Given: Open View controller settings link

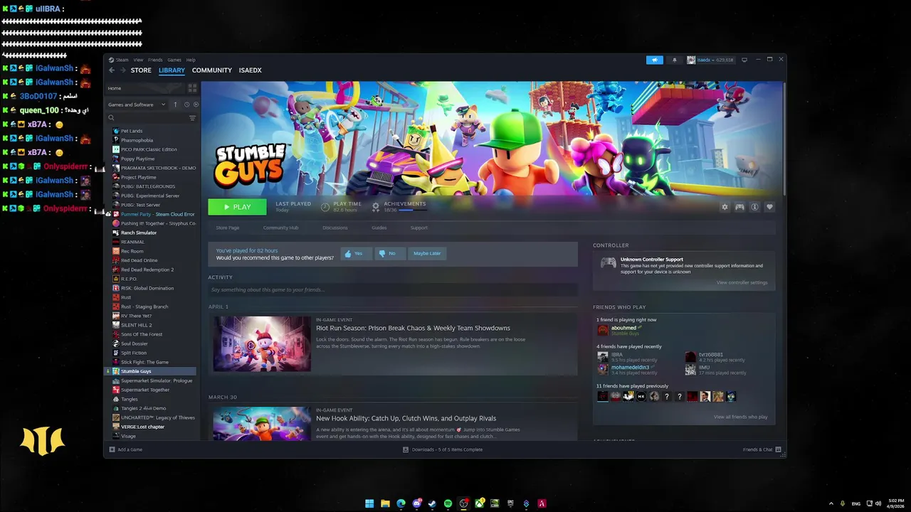Looking at the screenshot, I should pyautogui.click(x=742, y=282).
